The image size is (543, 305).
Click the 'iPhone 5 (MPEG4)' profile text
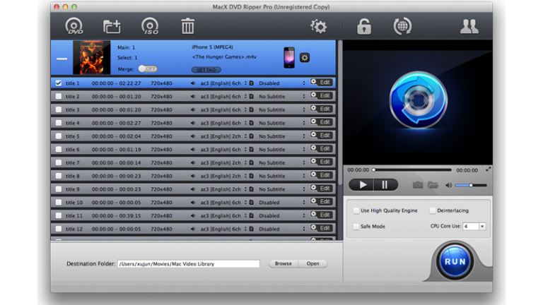point(212,47)
